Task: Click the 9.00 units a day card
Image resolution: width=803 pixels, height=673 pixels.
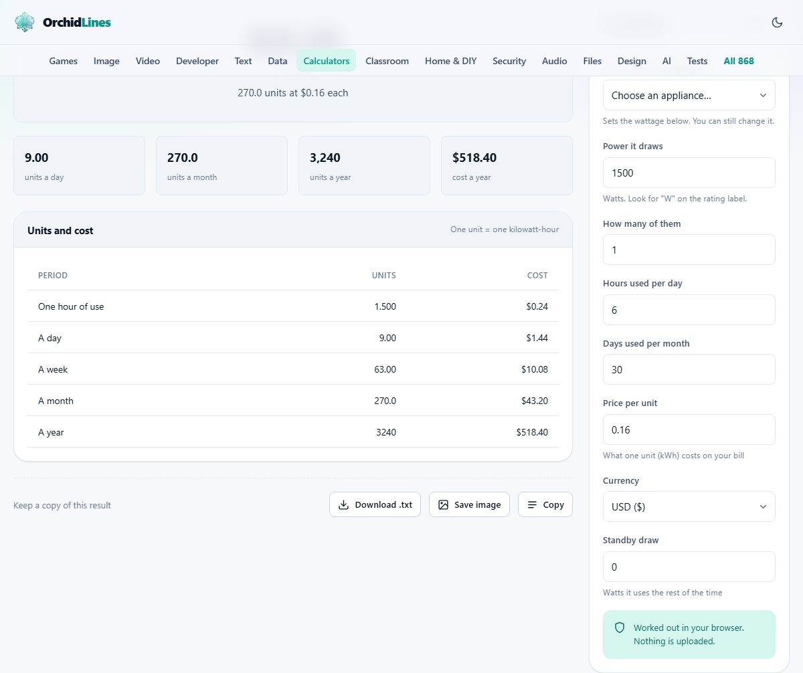Action: point(79,166)
